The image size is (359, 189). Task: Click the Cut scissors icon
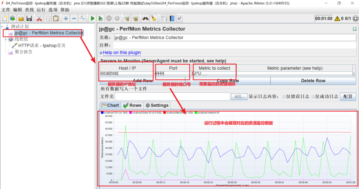click(39, 18)
